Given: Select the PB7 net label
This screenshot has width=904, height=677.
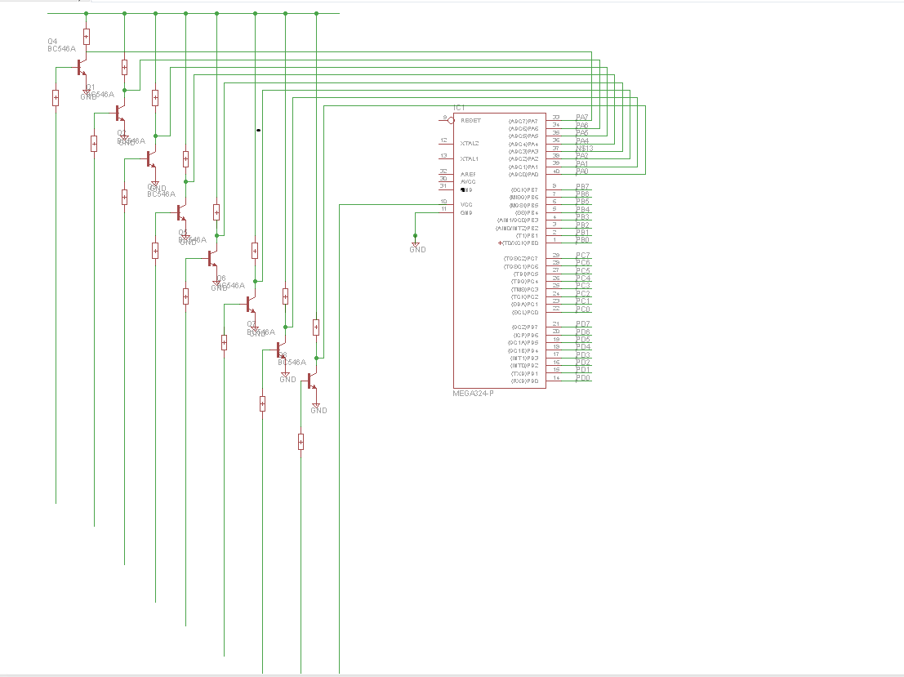Looking at the screenshot, I should pyautogui.click(x=583, y=187).
